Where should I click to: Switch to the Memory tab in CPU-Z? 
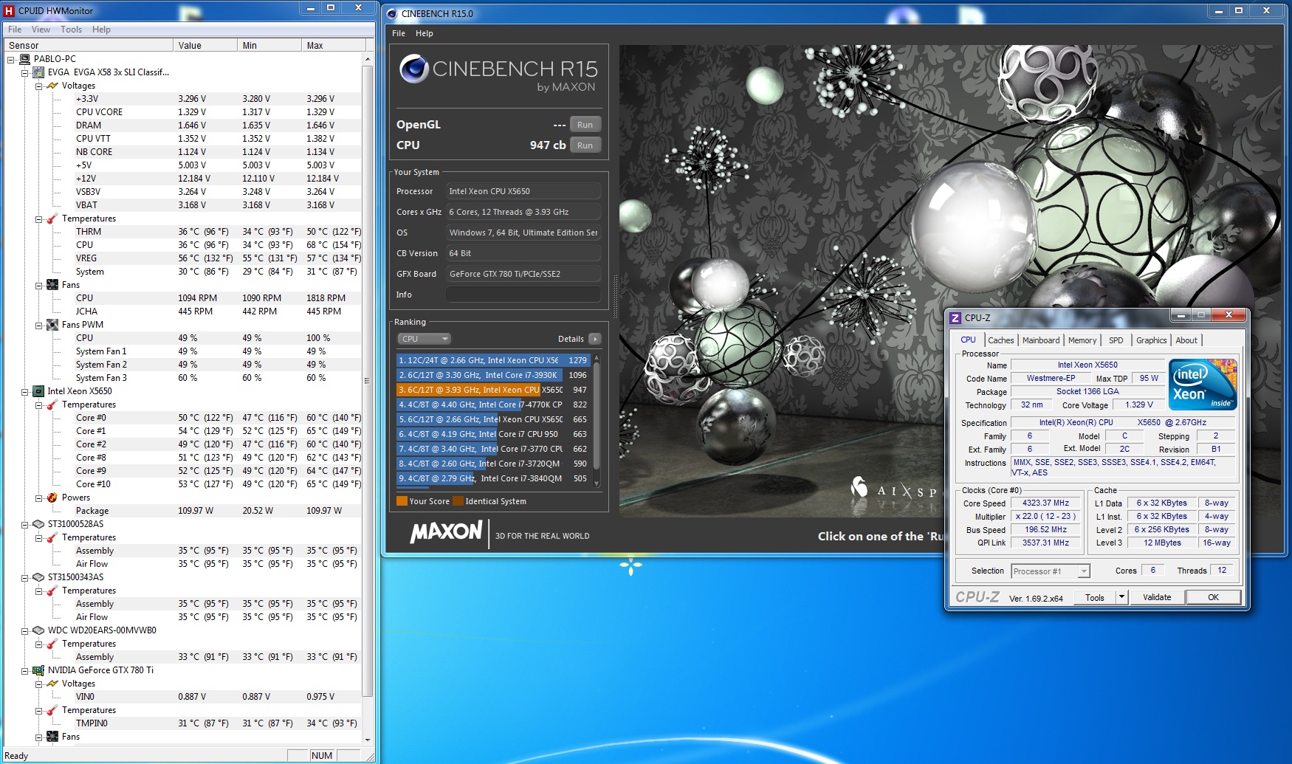[x=1082, y=340]
